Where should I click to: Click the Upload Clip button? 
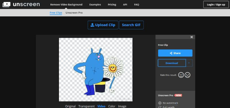coord(103,25)
